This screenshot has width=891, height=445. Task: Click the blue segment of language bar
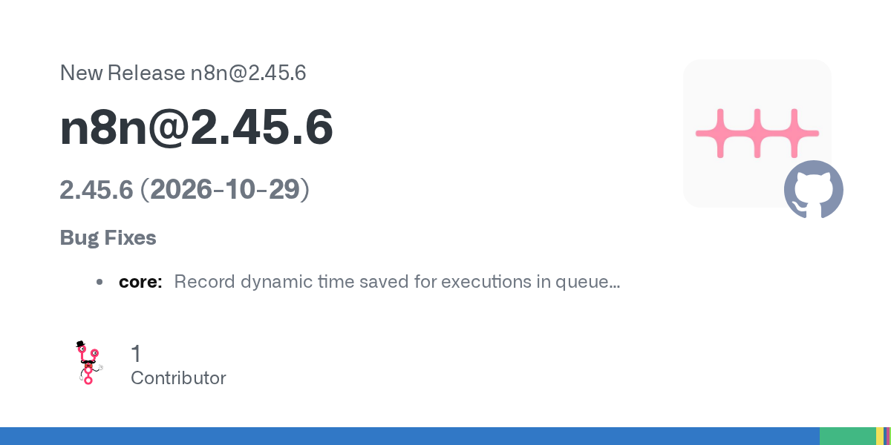(410, 436)
